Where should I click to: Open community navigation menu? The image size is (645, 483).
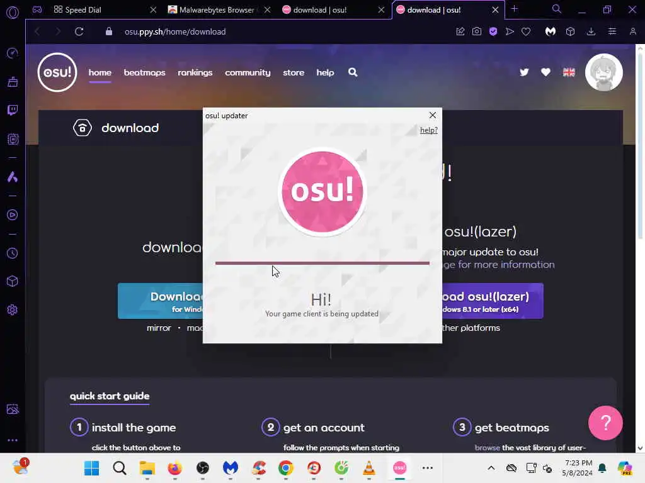pos(248,73)
